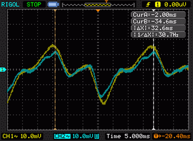This screenshot has width=193, height=141.
Task: Click the white cursor arrow at grid bottom
Action: (x=153, y=129)
